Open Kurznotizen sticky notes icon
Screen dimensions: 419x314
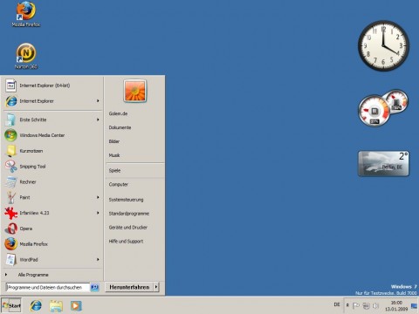tap(11, 151)
